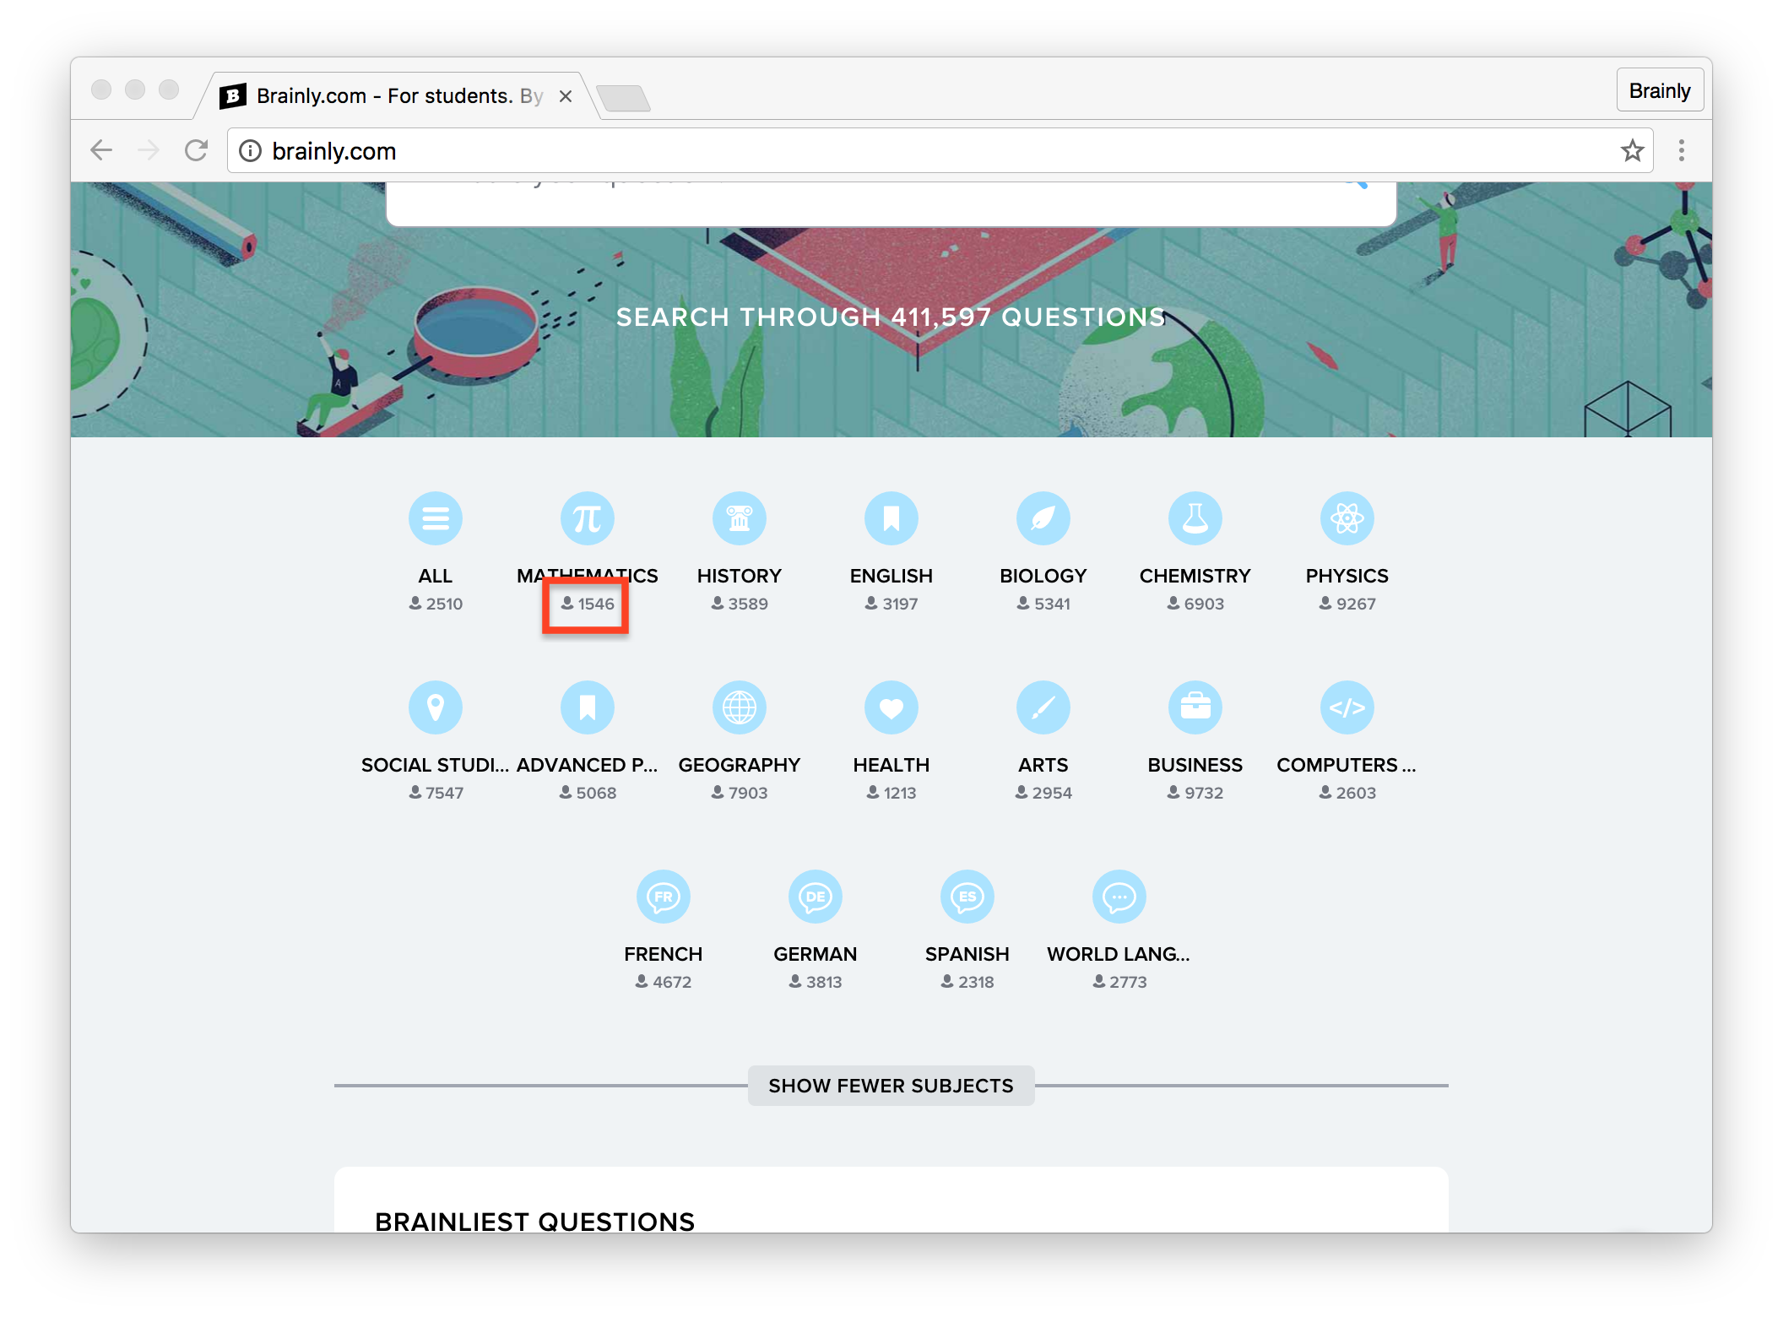Reload the page
This screenshot has width=1783, height=1317.
coord(196,151)
